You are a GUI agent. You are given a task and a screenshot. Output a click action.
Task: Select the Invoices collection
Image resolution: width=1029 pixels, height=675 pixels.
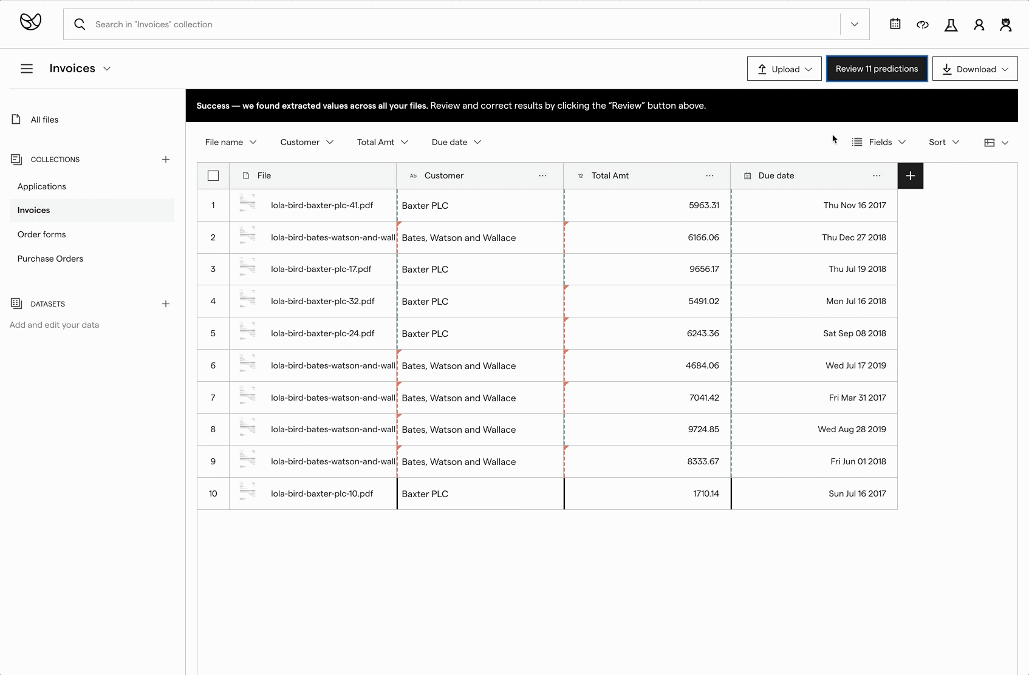click(x=92, y=210)
